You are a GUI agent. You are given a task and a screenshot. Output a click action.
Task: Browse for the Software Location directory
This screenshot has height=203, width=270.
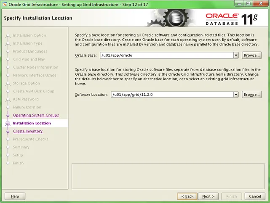(x=251, y=95)
